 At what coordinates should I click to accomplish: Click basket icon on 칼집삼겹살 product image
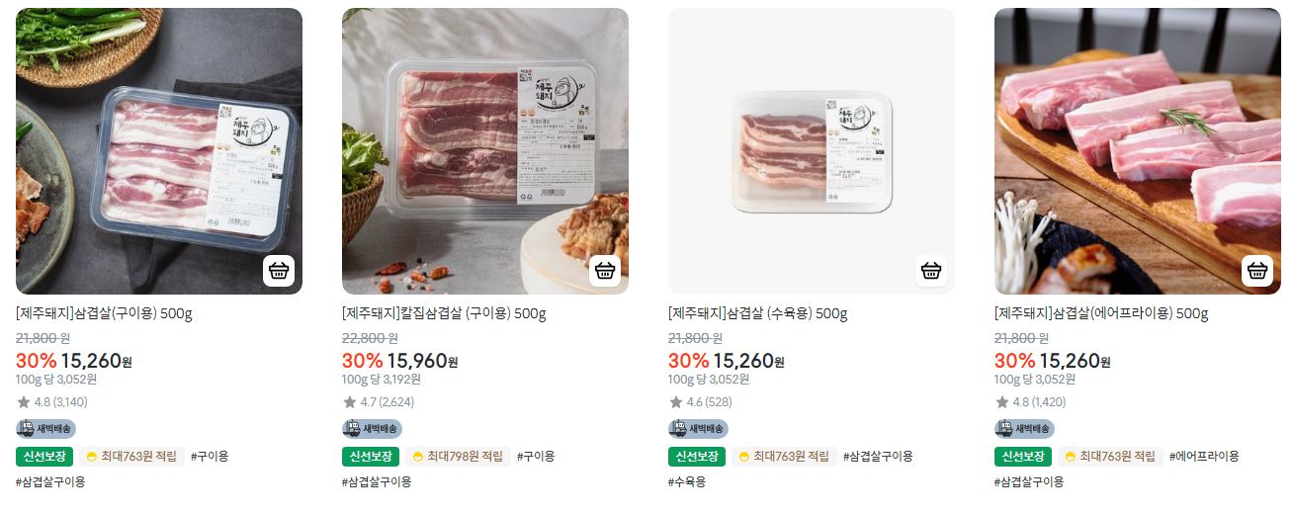coord(605,271)
